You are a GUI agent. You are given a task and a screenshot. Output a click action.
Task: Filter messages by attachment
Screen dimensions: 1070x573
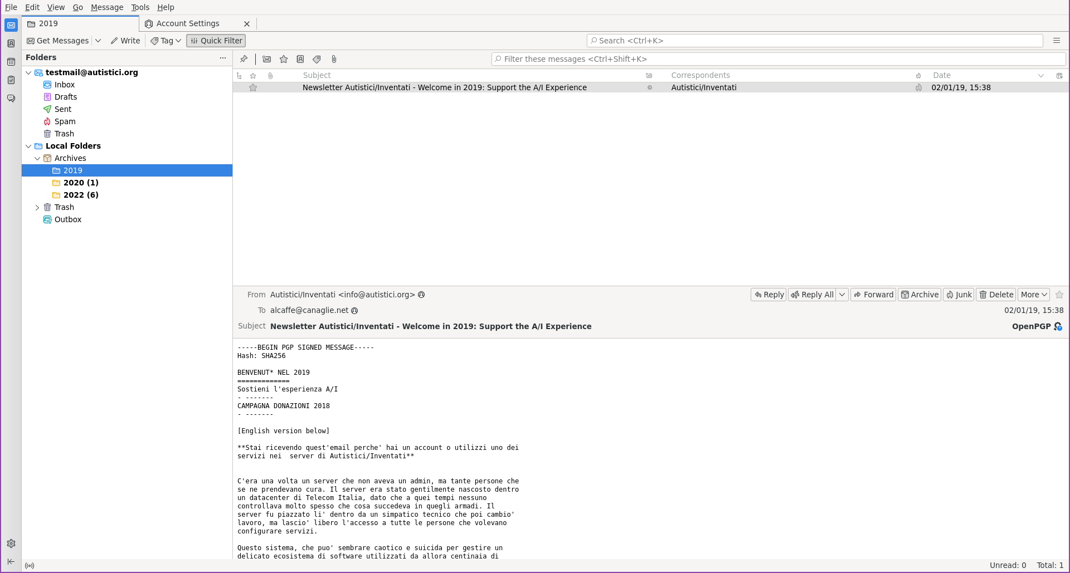[x=334, y=59]
